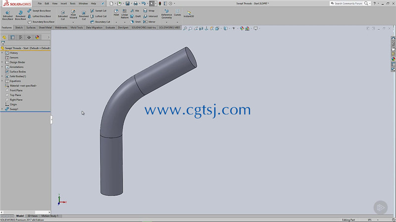Select the Wrap tool
Viewport: 396px width, 222px height.
tap(149, 11)
